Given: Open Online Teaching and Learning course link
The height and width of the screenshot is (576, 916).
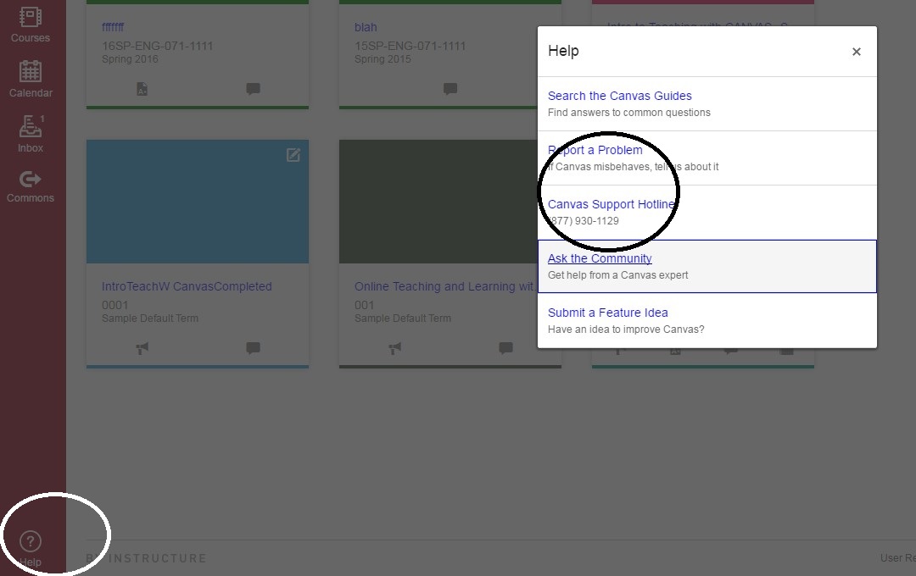Looking at the screenshot, I should tap(444, 286).
